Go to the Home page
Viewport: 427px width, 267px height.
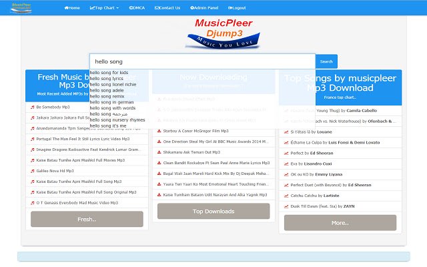(x=72, y=8)
